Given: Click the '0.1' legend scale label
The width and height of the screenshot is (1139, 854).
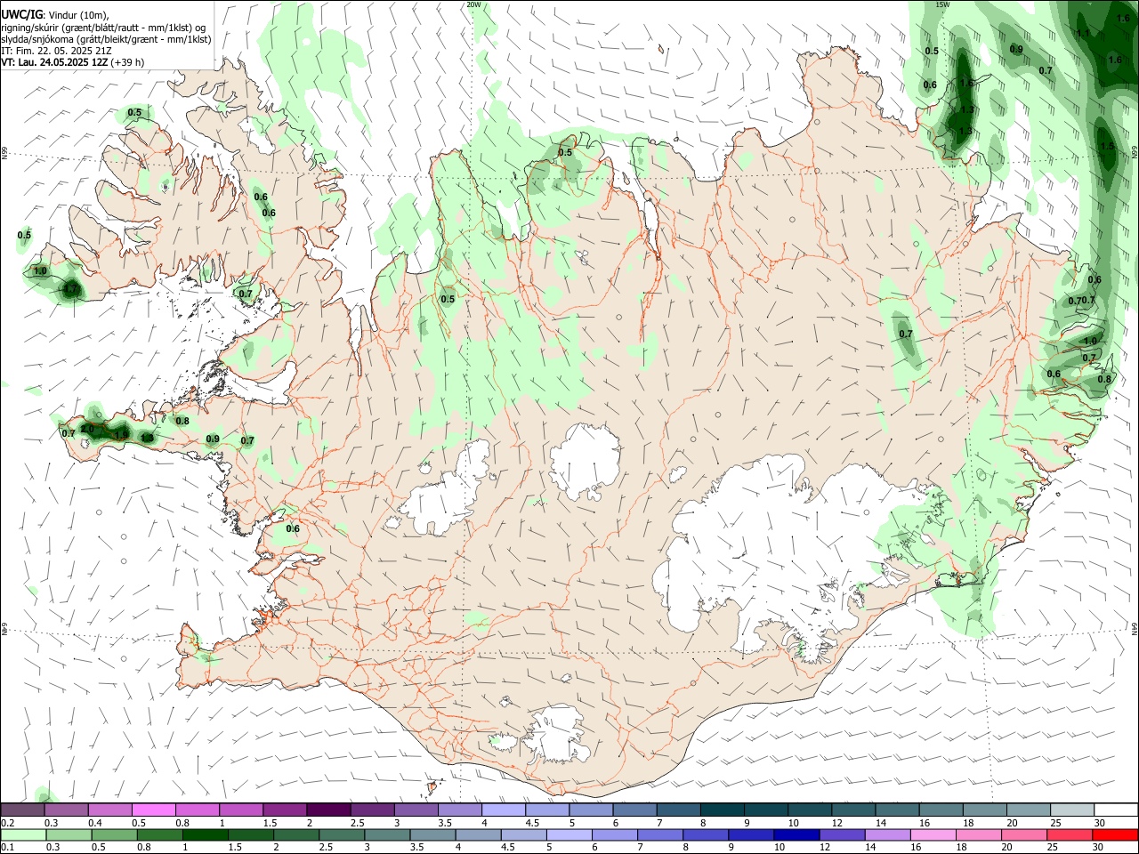Looking at the screenshot, I should coord(8,848).
